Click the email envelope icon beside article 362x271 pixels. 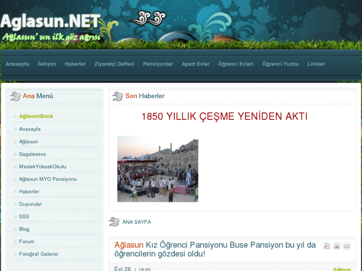click(x=347, y=246)
